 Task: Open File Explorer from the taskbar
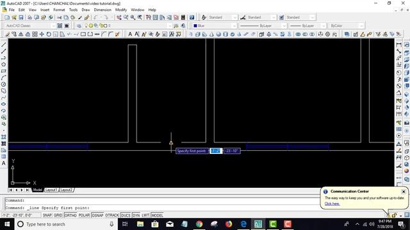pyautogui.click(x=140, y=224)
